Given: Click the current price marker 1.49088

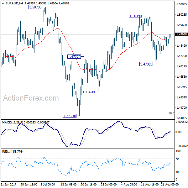Looking at the screenshot, I should click(x=181, y=34).
